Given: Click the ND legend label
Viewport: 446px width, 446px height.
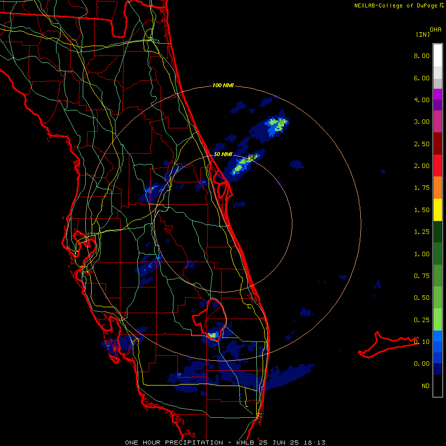Looking at the screenshot, I should coord(426,386).
